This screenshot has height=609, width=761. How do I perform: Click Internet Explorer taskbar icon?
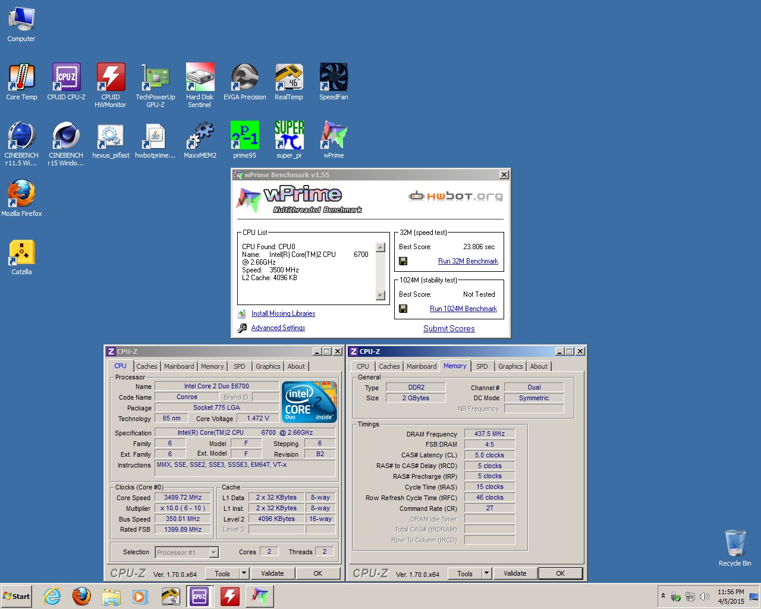click(x=52, y=596)
